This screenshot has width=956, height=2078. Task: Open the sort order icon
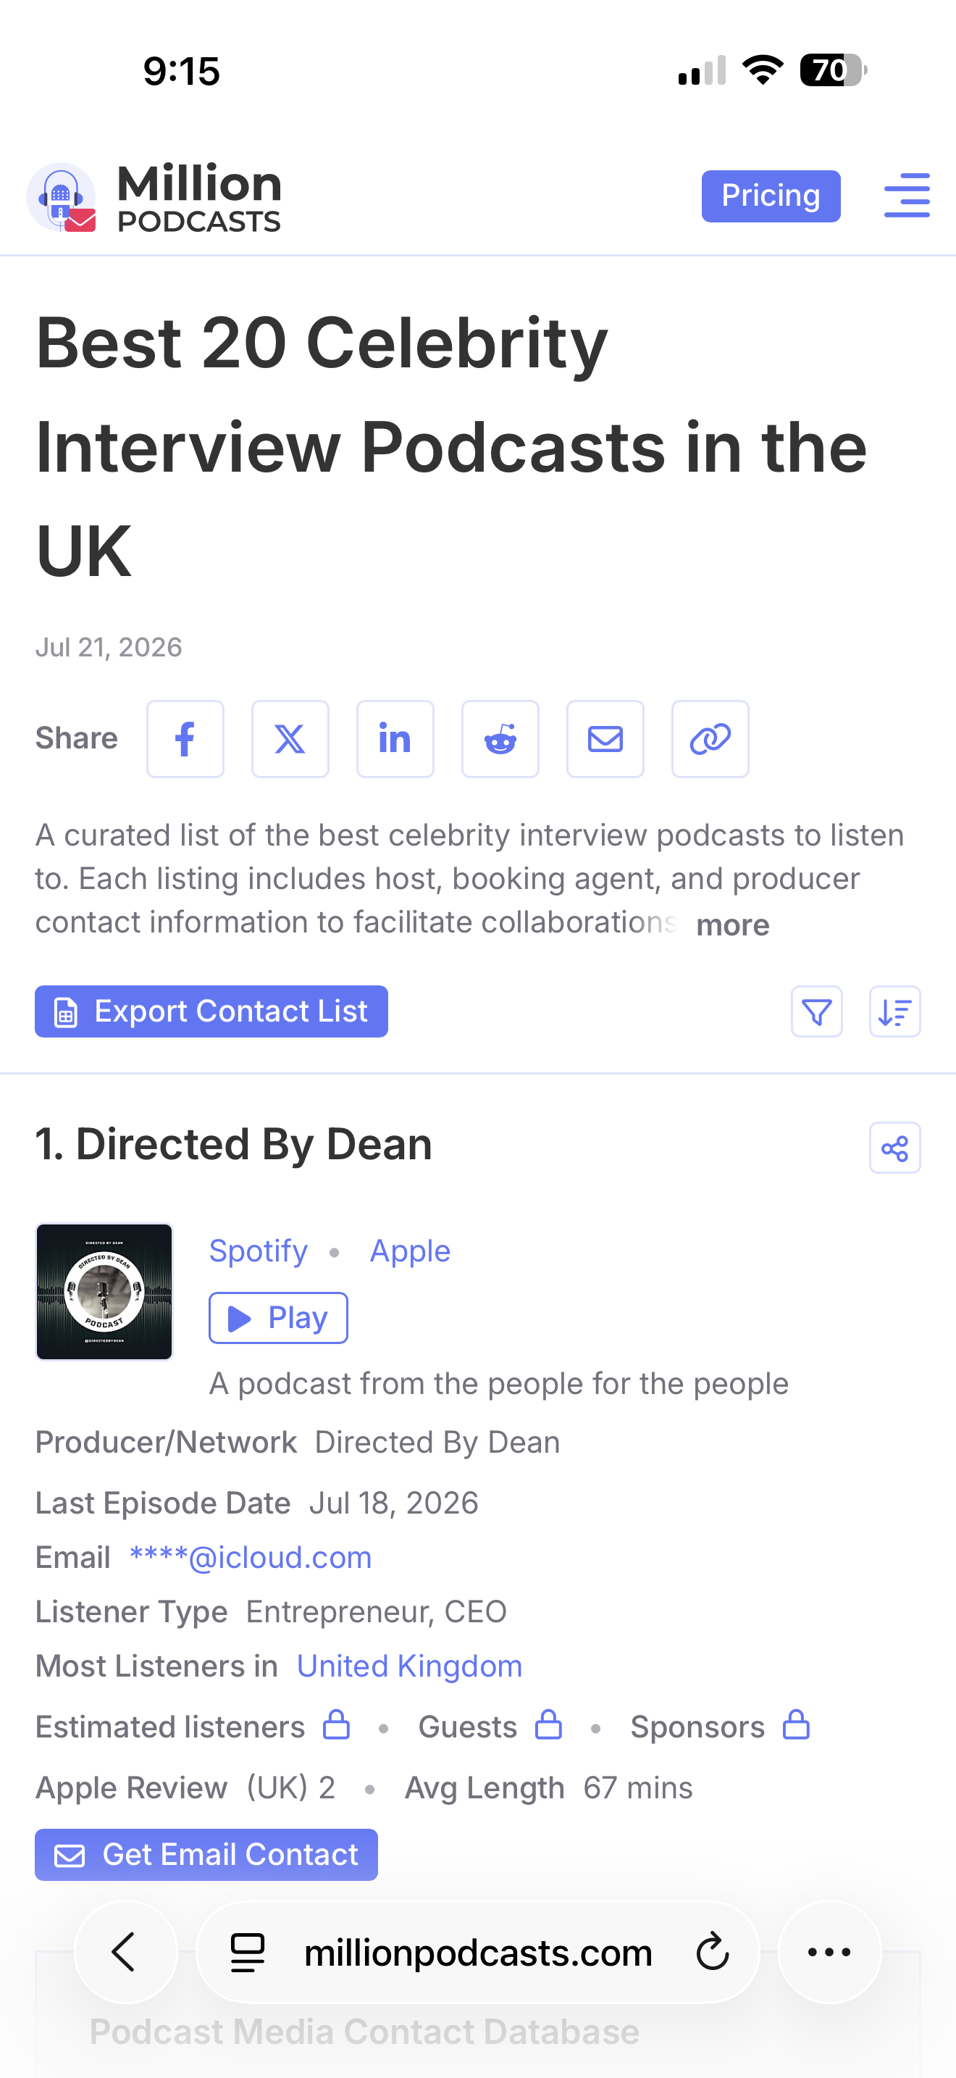pos(894,1011)
